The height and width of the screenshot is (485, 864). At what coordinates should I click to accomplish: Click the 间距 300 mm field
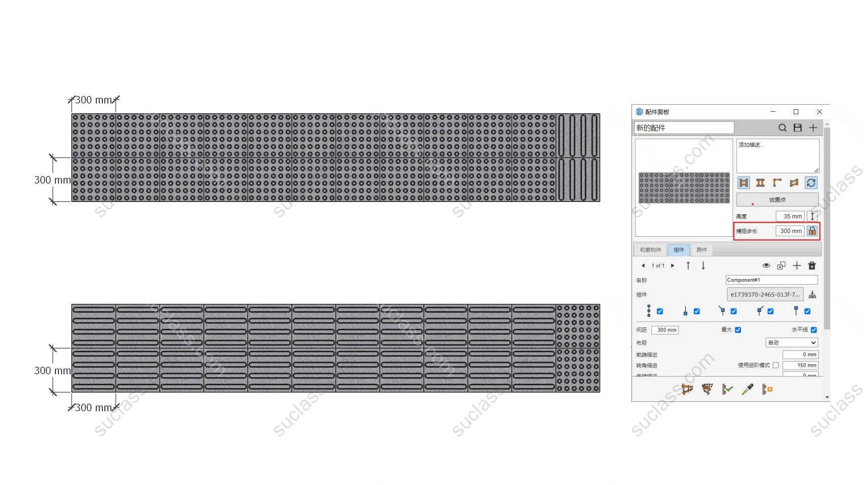point(665,330)
